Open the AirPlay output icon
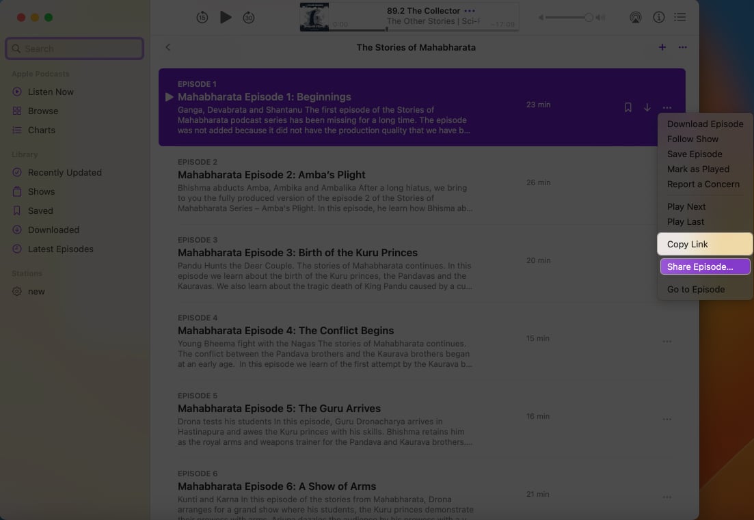Image resolution: width=754 pixels, height=520 pixels. coord(635,17)
